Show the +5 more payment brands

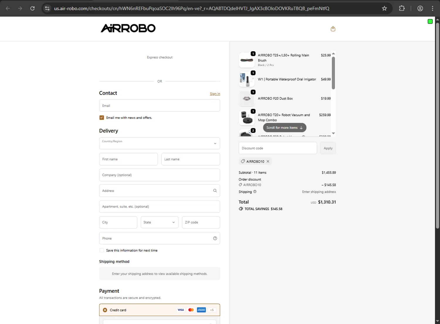pos(212,310)
